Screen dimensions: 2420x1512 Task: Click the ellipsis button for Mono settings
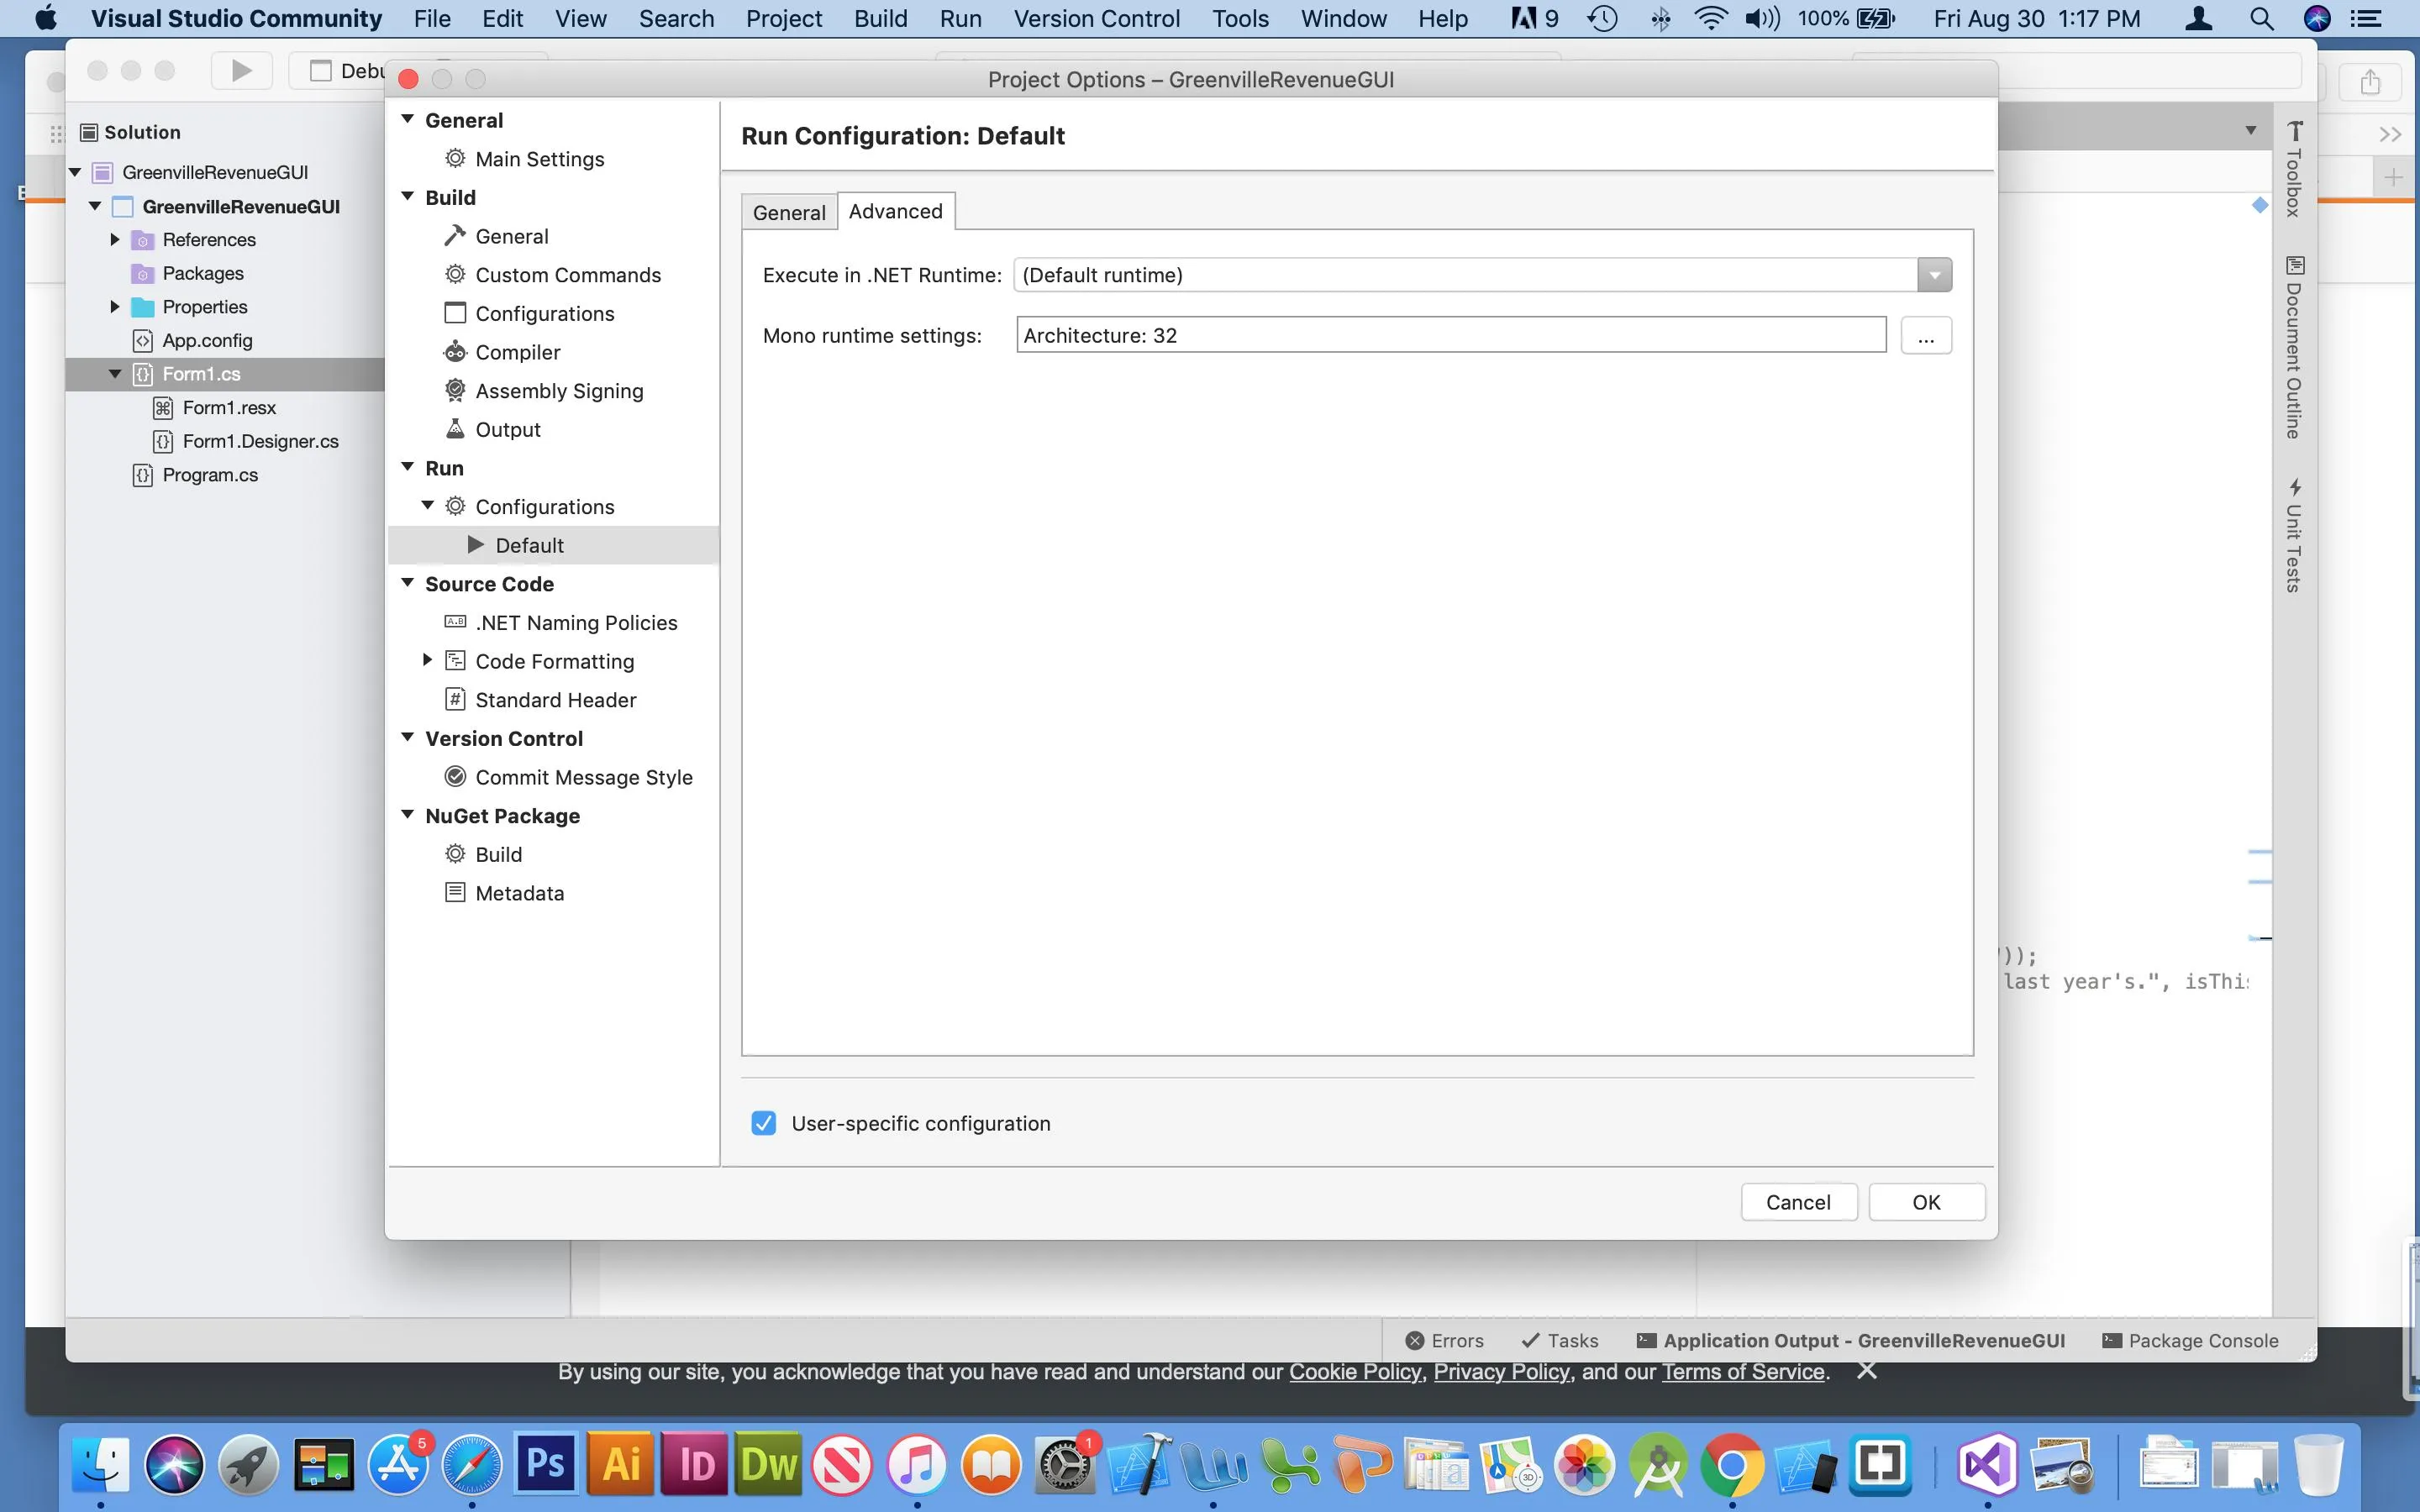pos(1925,336)
